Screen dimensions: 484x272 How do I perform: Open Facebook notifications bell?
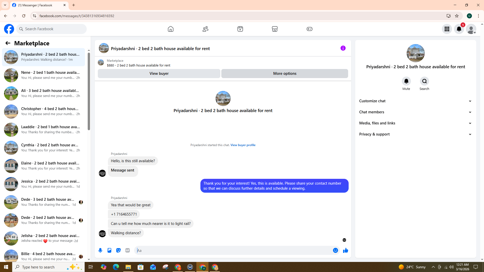point(459,29)
